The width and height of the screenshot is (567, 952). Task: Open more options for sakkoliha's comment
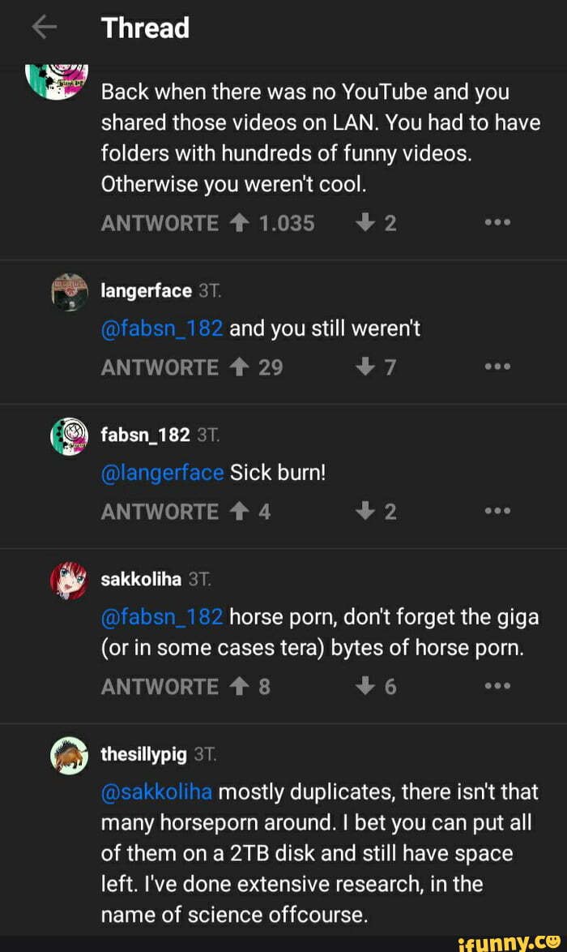point(495,687)
